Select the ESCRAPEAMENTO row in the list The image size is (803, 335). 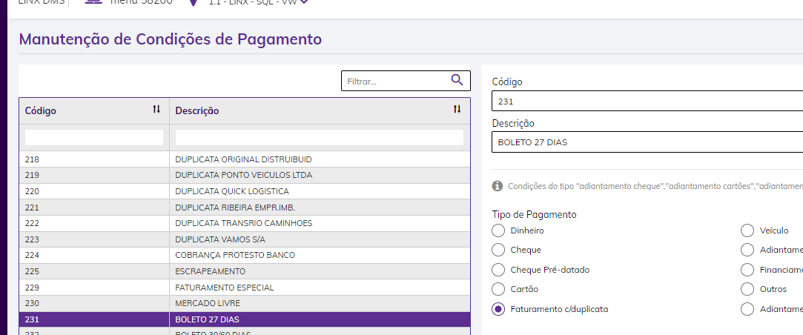point(245,271)
